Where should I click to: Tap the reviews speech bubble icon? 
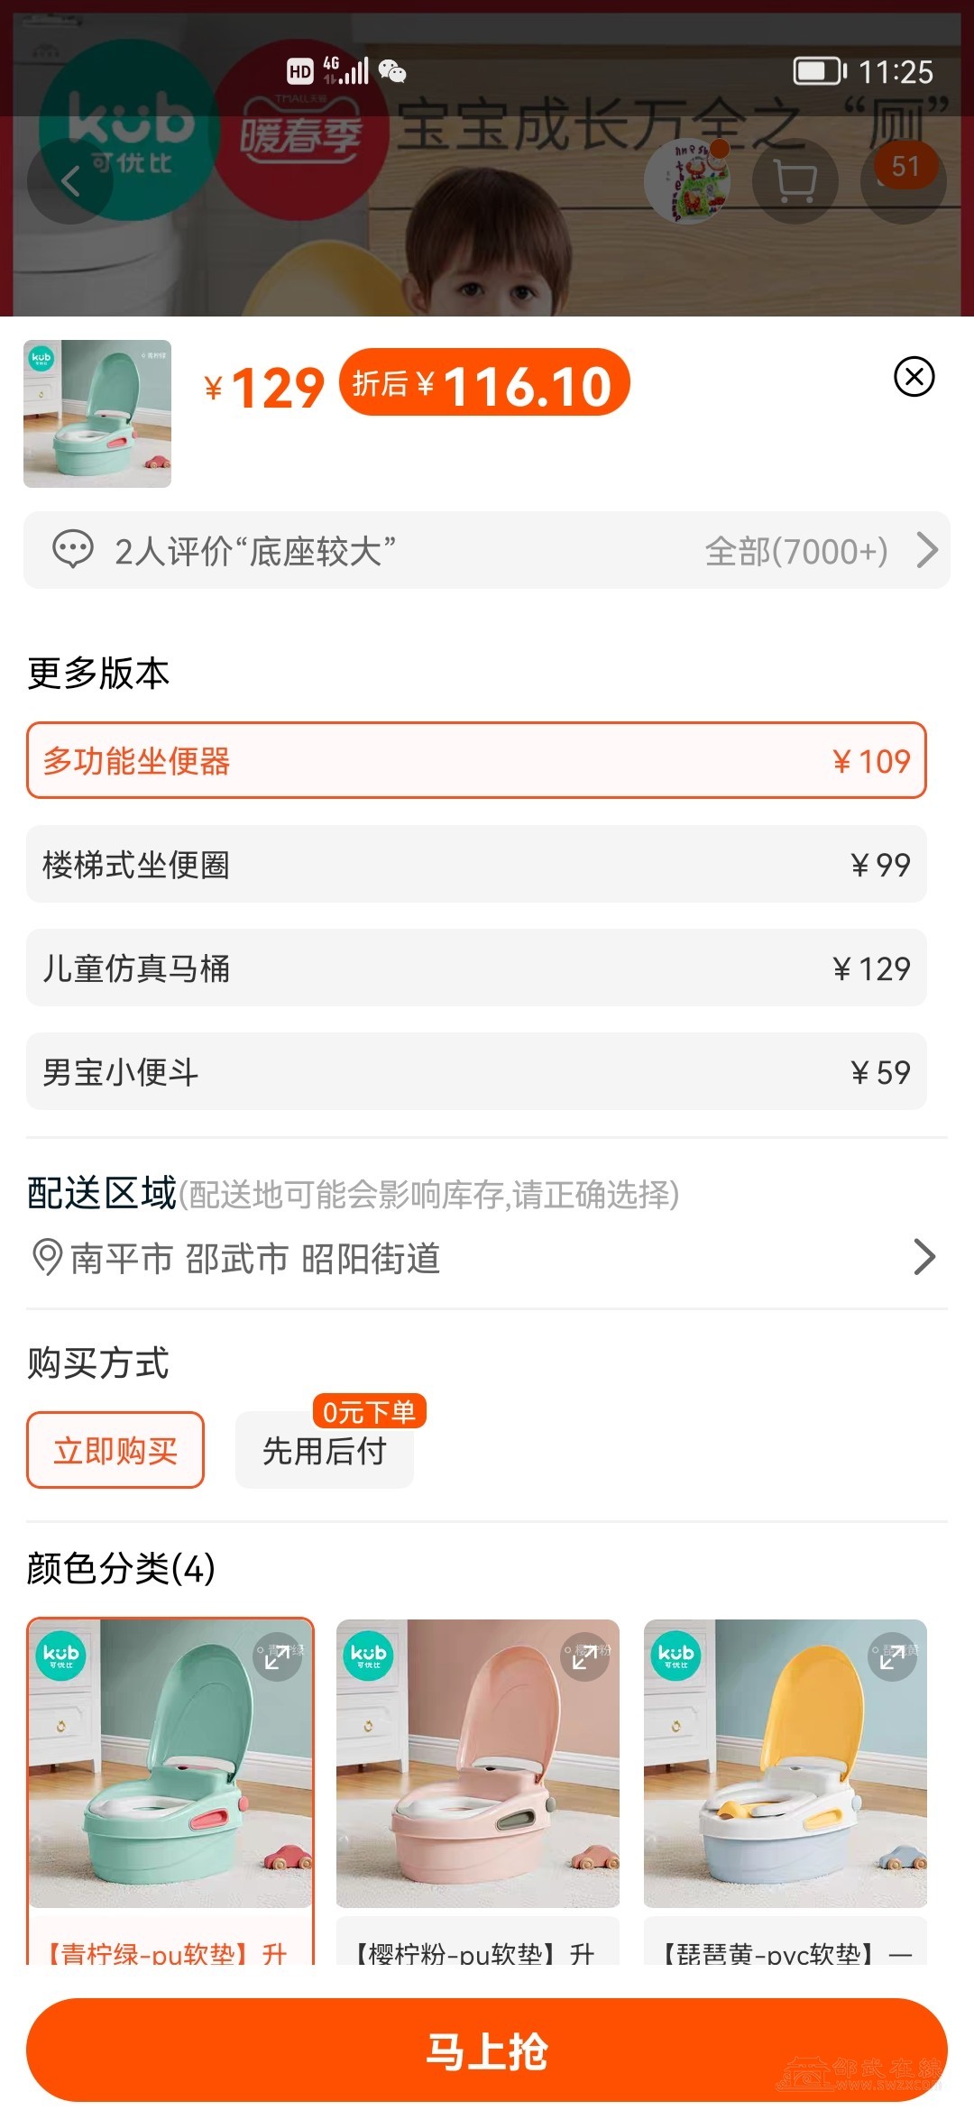click(73, 550)
